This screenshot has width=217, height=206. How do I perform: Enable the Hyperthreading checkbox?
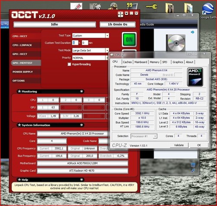[69, 64]
